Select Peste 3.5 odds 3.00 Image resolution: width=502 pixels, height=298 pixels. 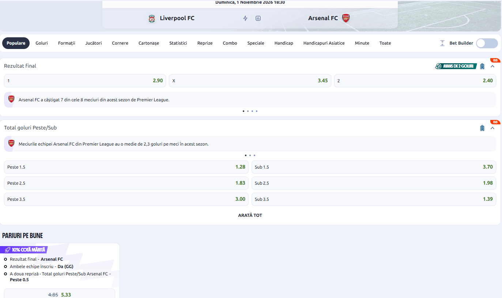[126, 199]
